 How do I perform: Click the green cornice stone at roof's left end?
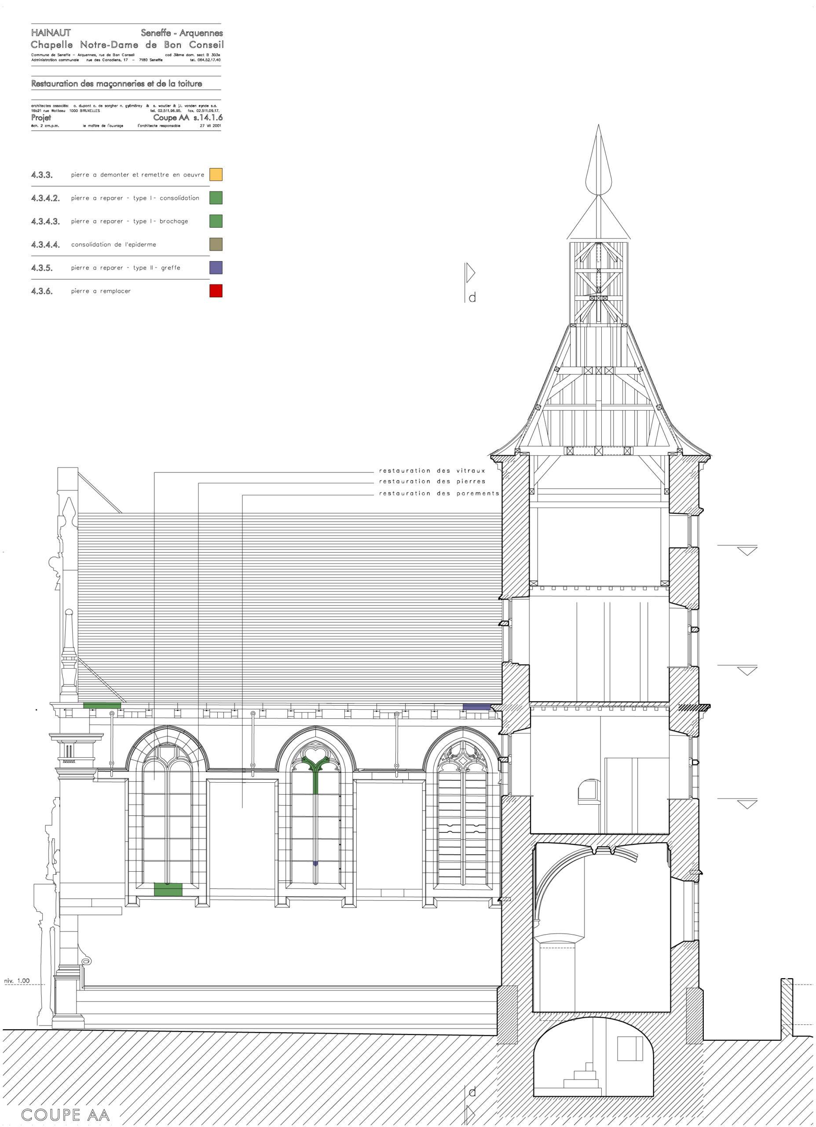102,705
